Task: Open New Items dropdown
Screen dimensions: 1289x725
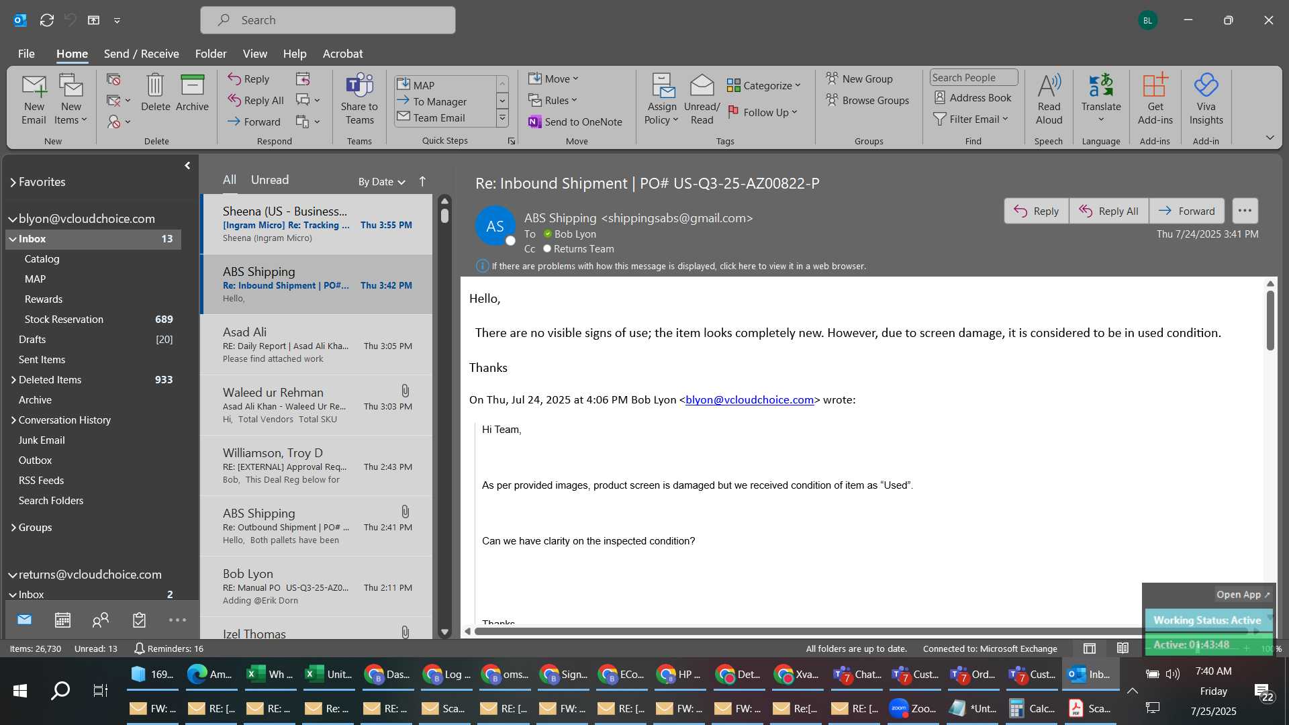Action: point(70,99)
